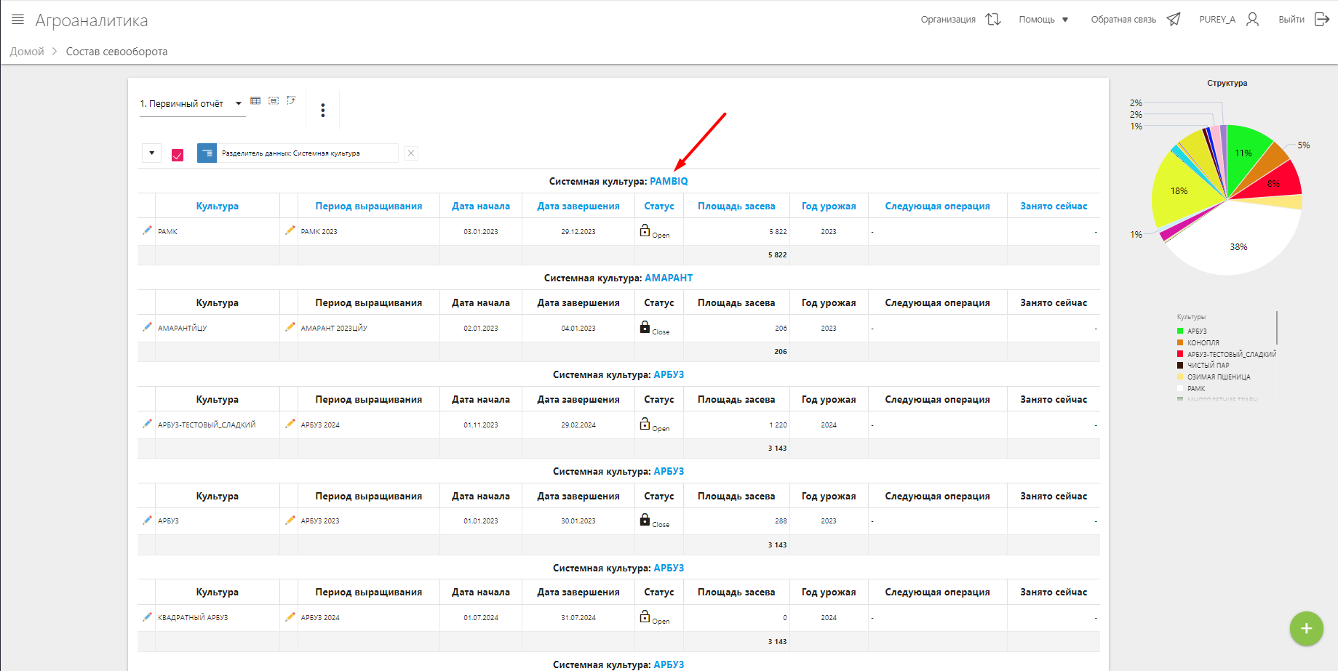
Task: Toggle ОЗИМАЯ ПШЕНИЦА series in the legend
Action: 1218,377
